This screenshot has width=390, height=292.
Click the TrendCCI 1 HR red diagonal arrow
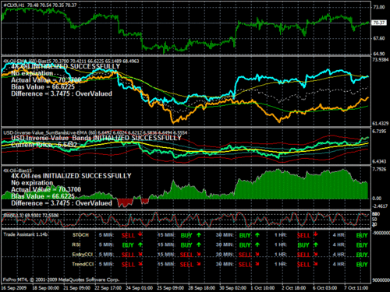[x=316, y=264]
